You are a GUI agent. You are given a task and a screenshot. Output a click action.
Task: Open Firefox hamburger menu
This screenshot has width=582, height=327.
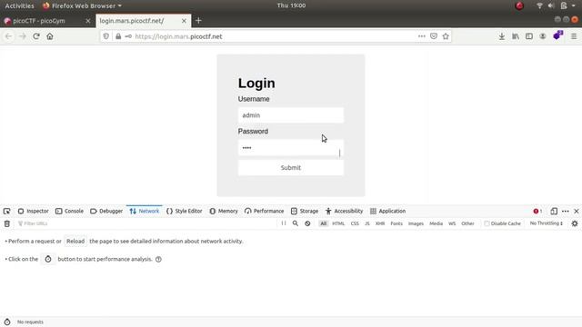(574, 36)
